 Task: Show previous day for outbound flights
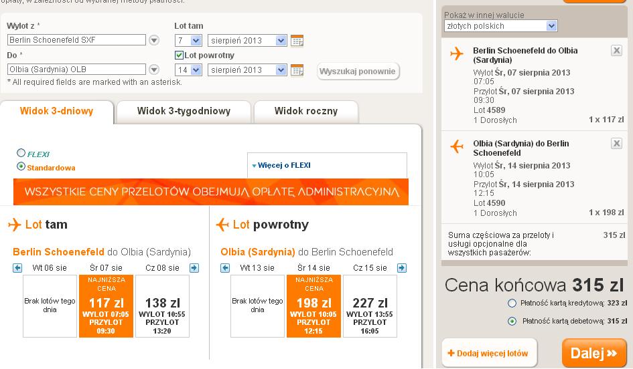pyautogui.click(x=17, y=268)
